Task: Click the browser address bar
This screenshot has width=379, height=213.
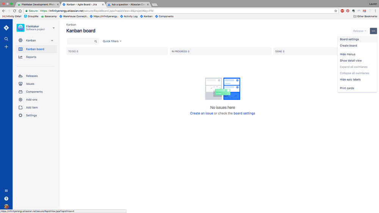Action: click(181, 11)
